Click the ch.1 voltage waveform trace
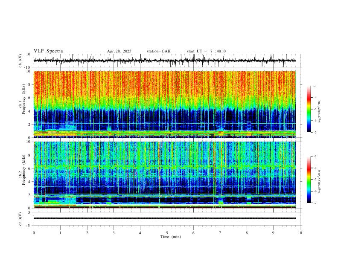The height and width of the screenshot is (261, 338). coord(165,61)
